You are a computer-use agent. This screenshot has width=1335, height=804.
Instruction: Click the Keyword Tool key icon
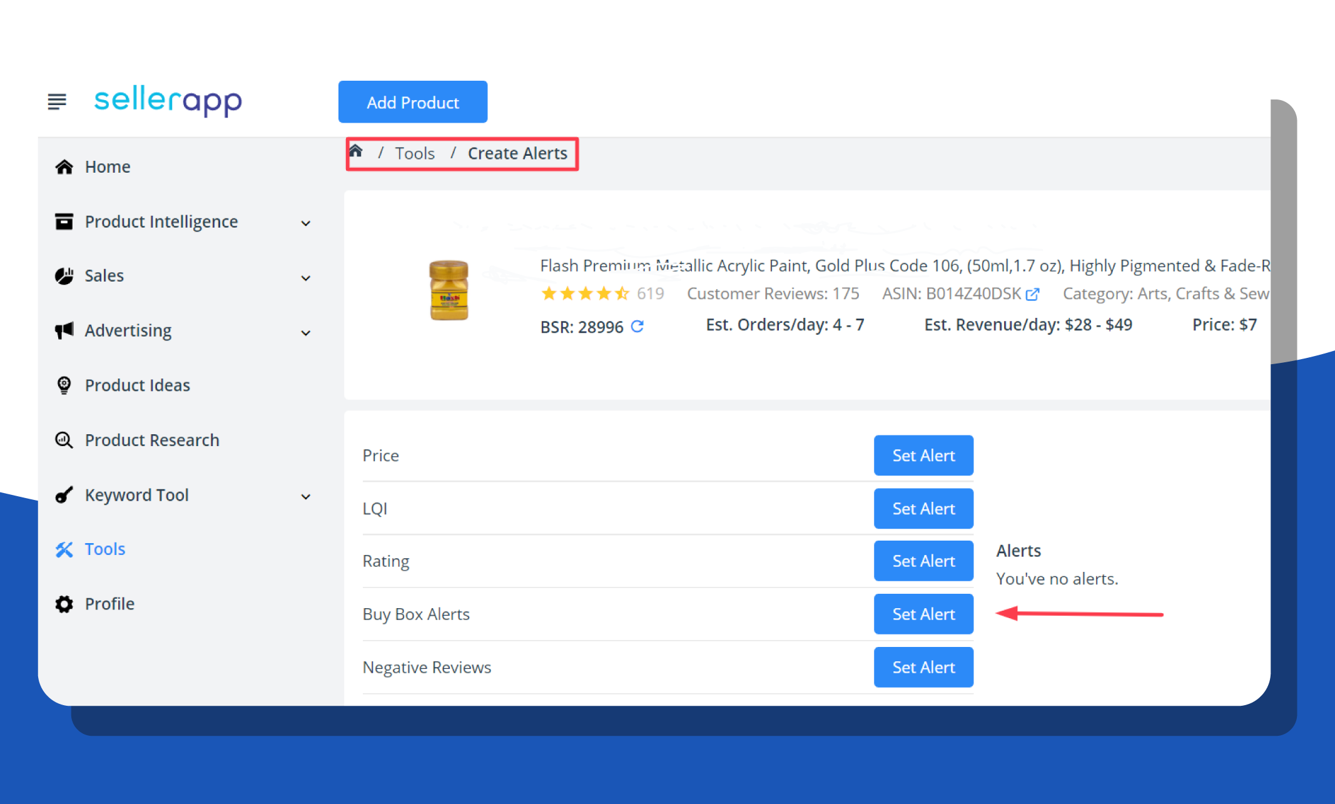click(x=64, y=495)
